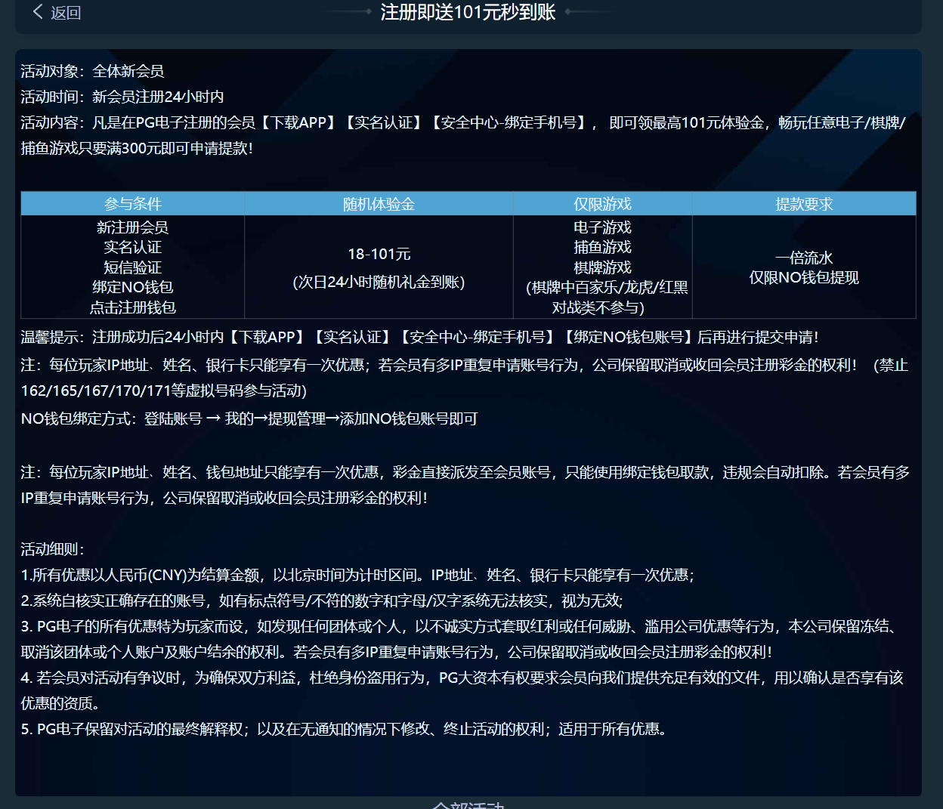Click the 活动对象: 全体新会员 line
The width and height of the screenshot is (943, 809).
pyautogui.click(x=92, y=71)
